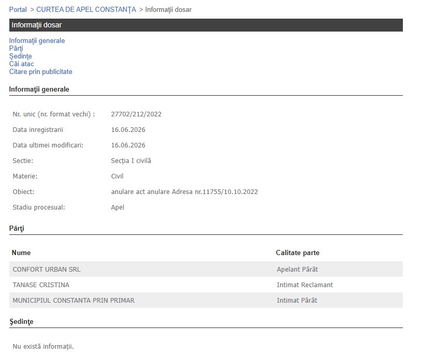Screen dimensions: 435x357
Task: Click the Data inregistrarii label
Action: tap(38, 130)
